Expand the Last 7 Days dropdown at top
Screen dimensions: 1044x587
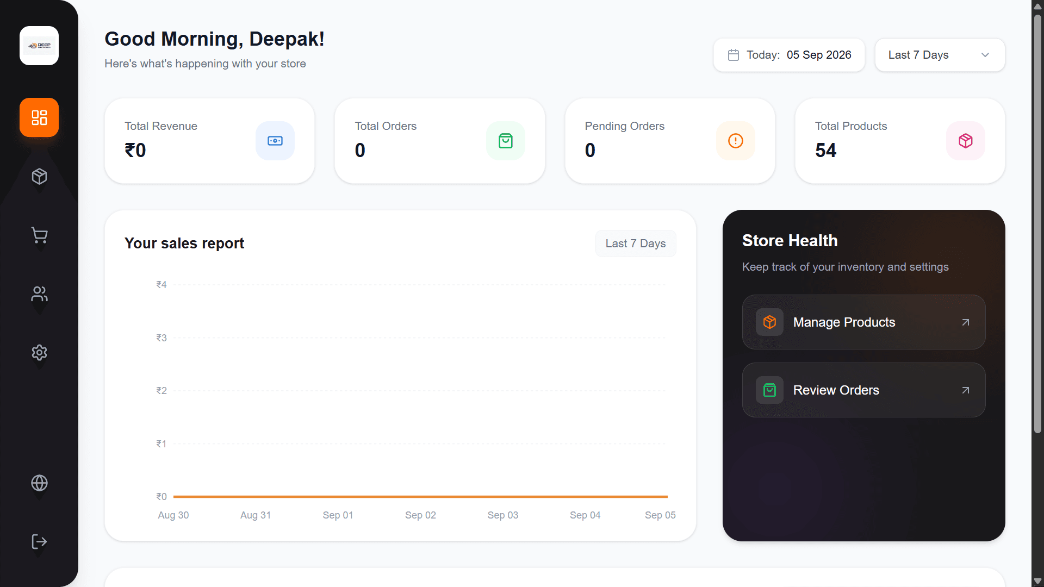pyautogui.click(x=940, y=55)
